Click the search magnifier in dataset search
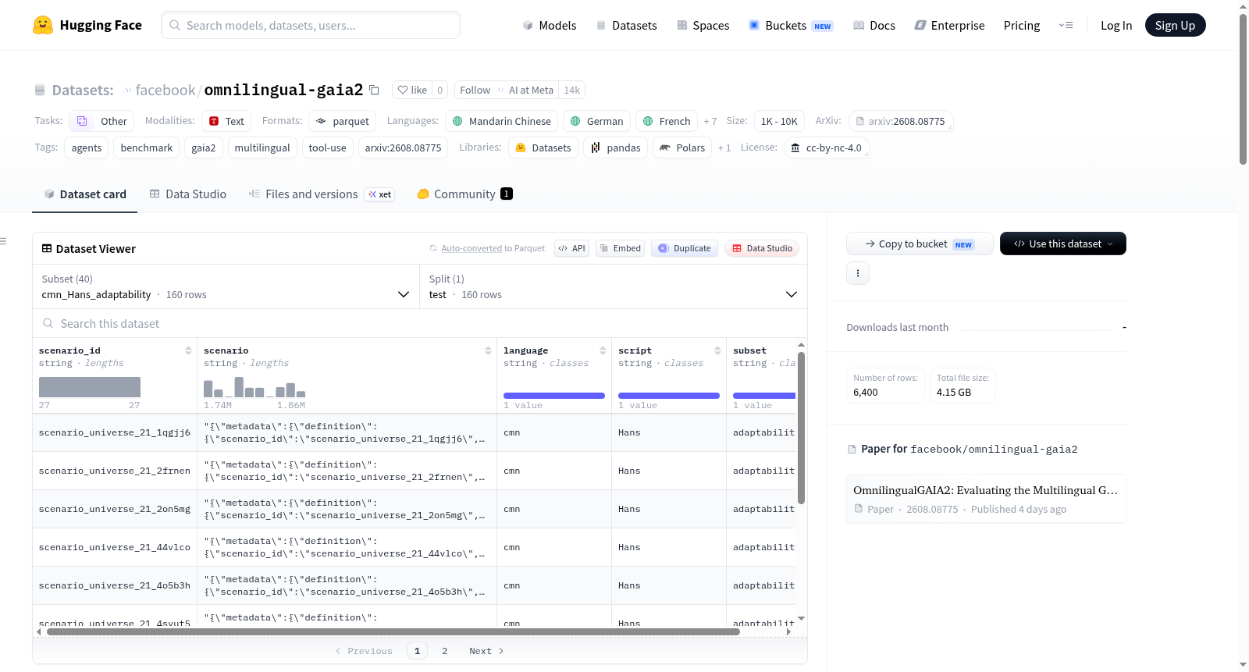This screenshot has height=672, width=1249. [x=48, y=323]
